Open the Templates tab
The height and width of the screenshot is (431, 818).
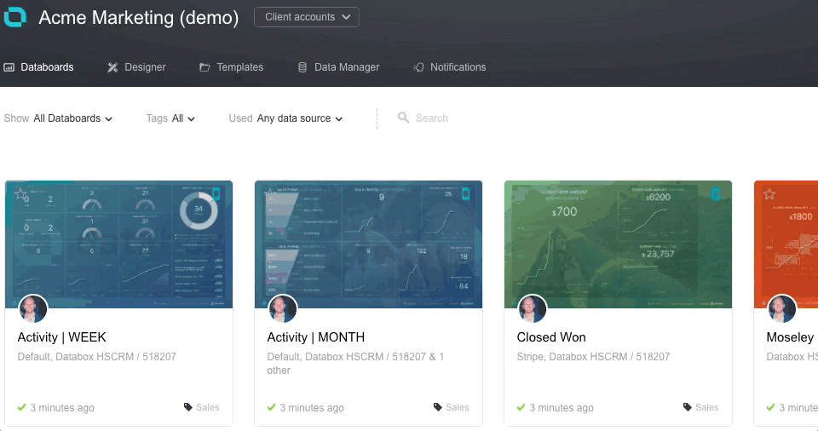[231, 67]
